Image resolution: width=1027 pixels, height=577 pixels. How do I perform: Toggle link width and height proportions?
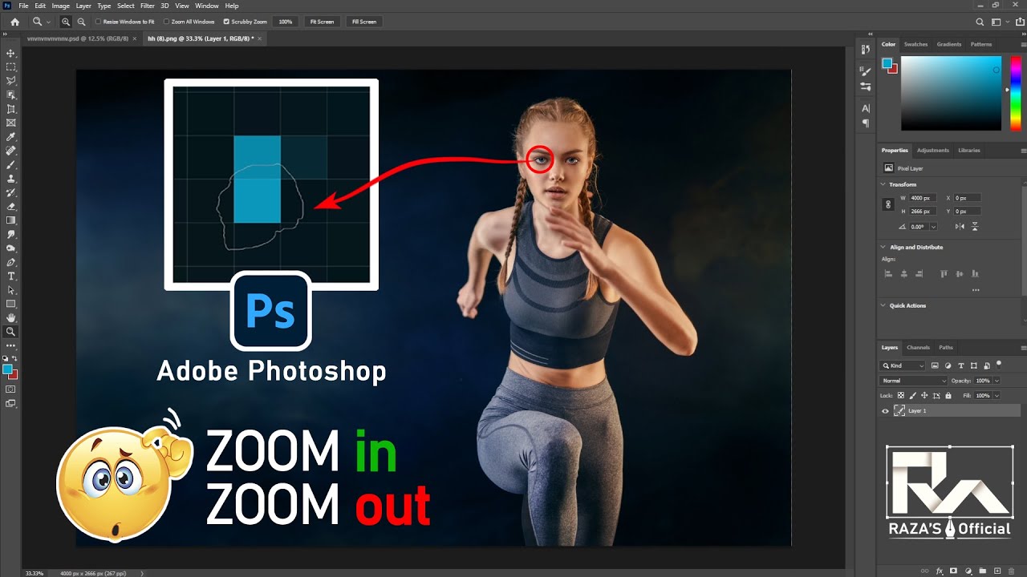(x=888, y=204)
